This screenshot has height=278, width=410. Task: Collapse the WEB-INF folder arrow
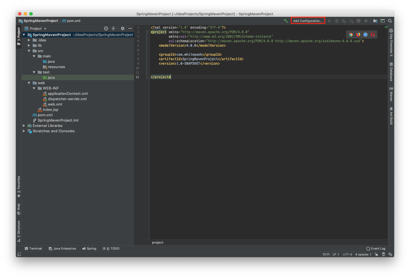(x=34, y=88)
